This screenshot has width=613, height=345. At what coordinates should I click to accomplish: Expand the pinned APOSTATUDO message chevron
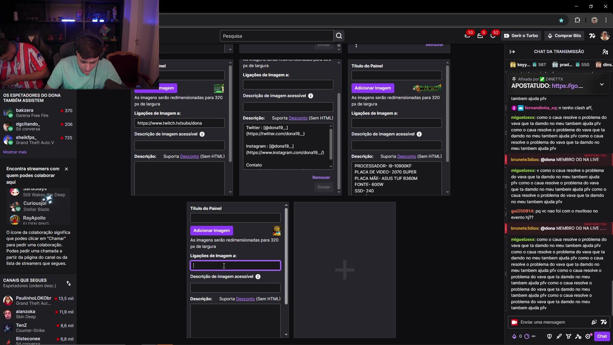pyautogui.click(x=602, y=85)
